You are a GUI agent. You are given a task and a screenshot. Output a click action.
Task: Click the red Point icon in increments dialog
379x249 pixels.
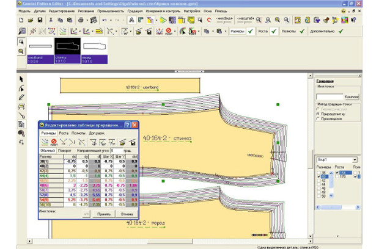tap(53, 142)
